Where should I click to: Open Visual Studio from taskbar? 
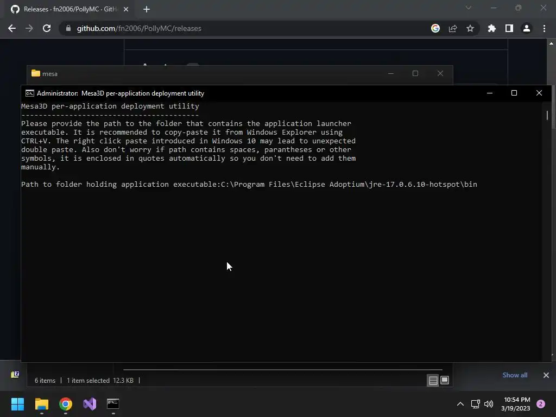click(x=90, y=404)
